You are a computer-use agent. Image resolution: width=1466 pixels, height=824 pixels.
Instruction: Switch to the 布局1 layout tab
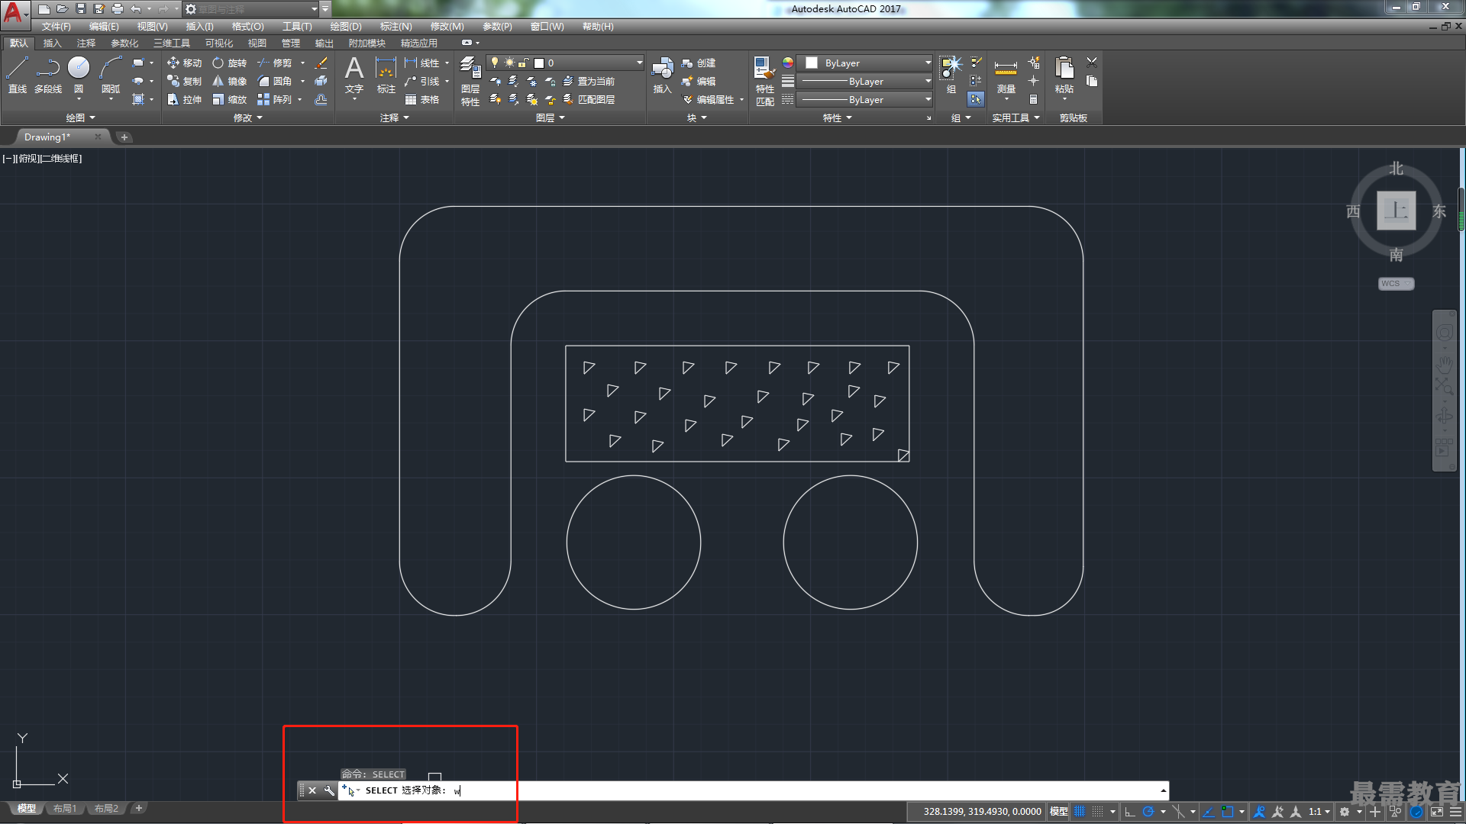(65, 808)
